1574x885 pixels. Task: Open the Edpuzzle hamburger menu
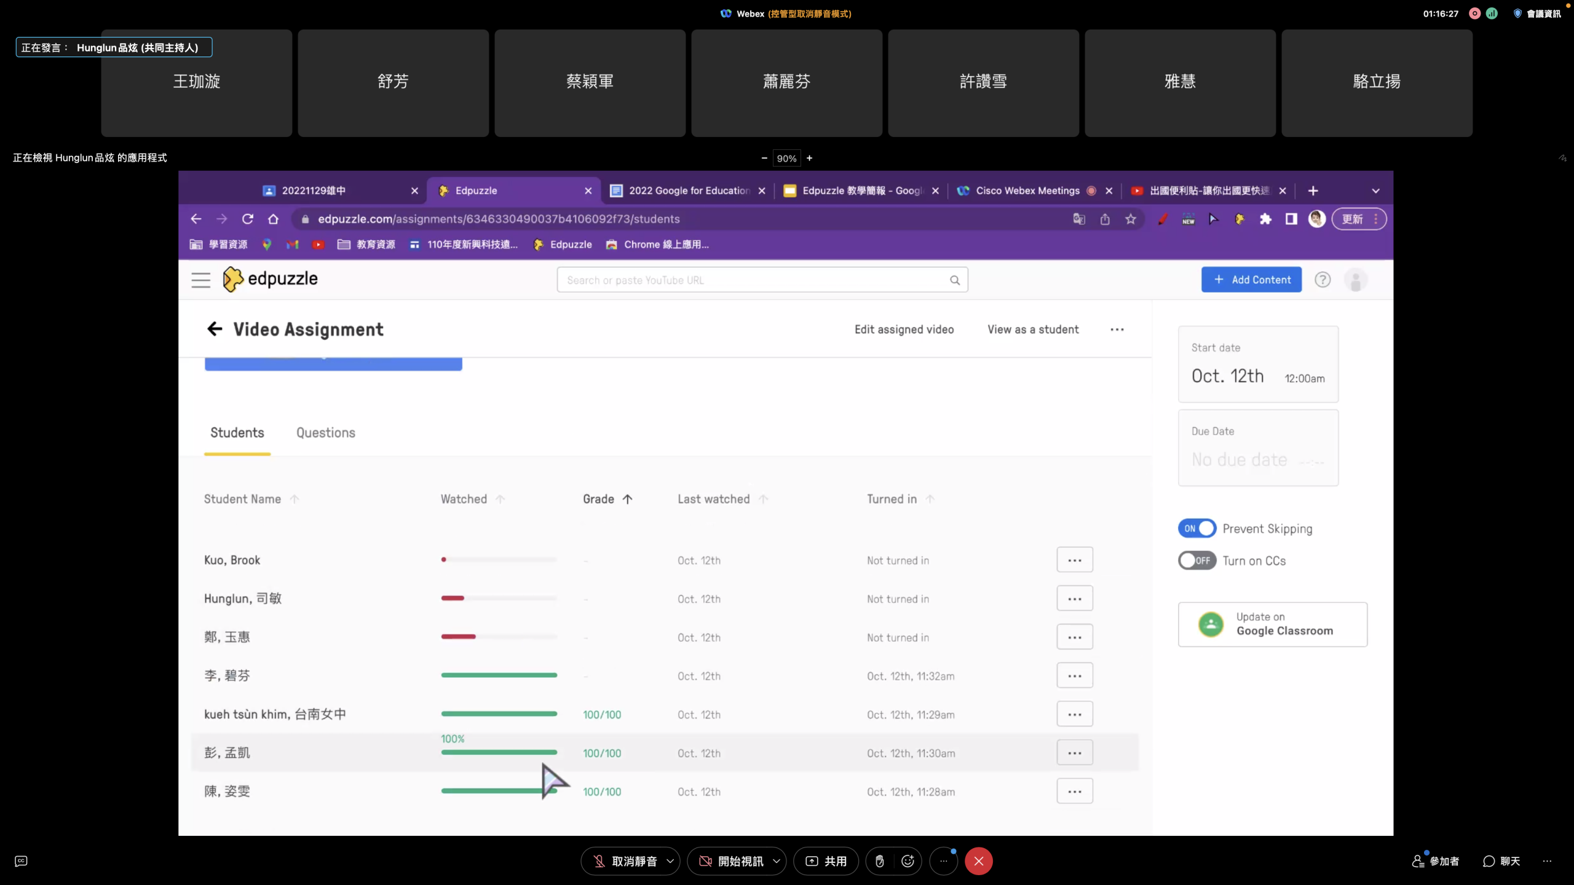pyautogui.click(x=200, y=280)
